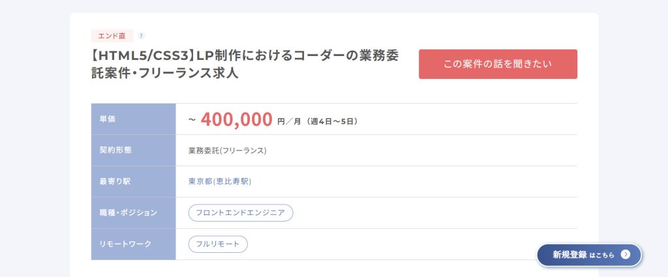Viewport: 668px width, 277px height.
Task: Click the 400,000 price amount
Action: point(236,119)
